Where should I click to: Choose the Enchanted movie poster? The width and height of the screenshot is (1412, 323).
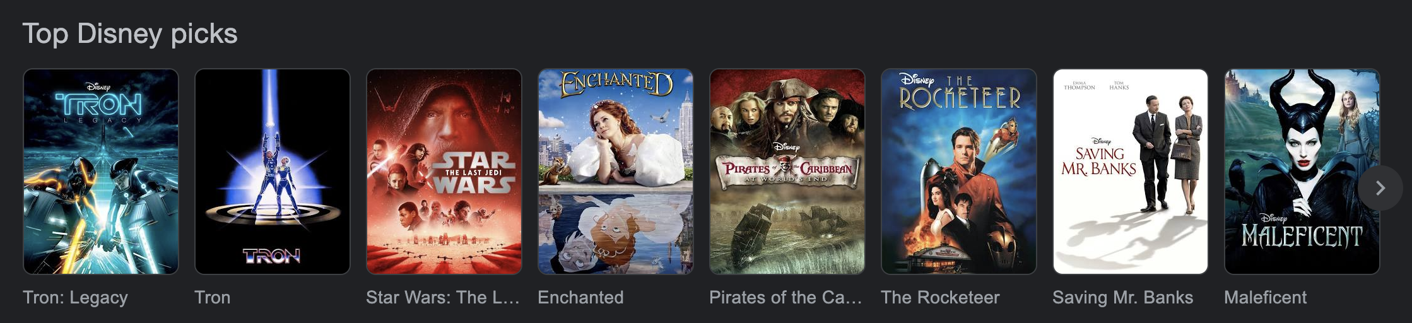point(616,172)
